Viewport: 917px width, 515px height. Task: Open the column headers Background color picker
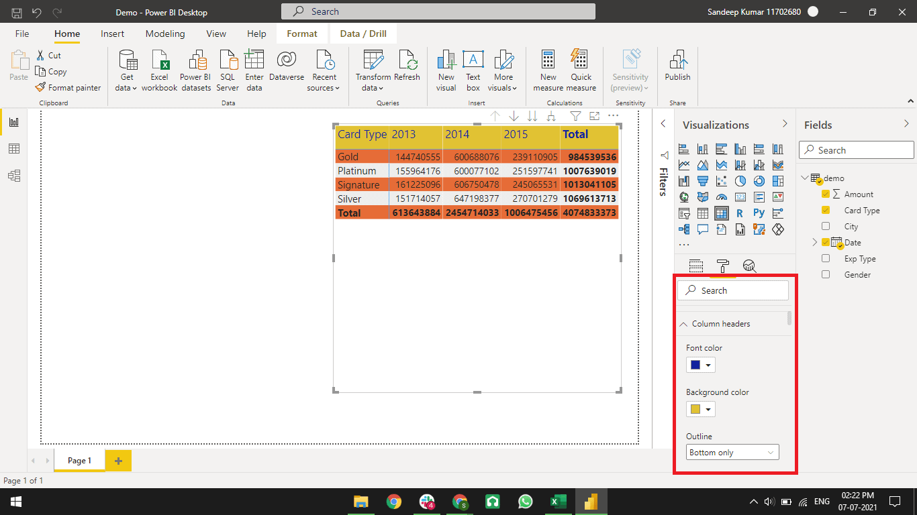pyautogui.click(x=700, y=409)
